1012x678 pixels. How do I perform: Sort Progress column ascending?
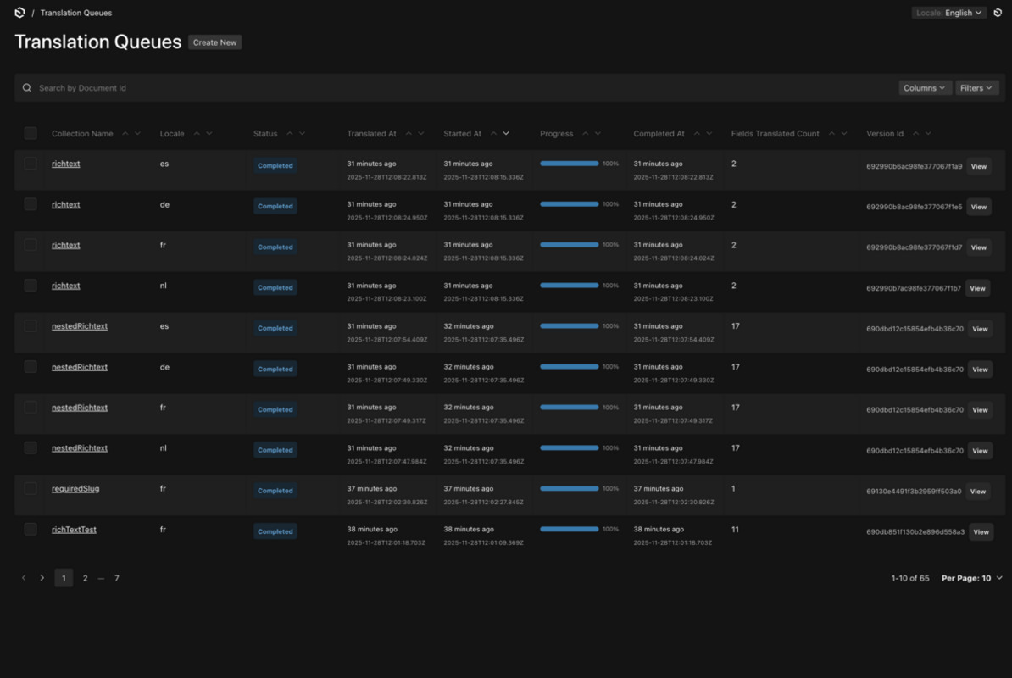click(x=585, y=133)
